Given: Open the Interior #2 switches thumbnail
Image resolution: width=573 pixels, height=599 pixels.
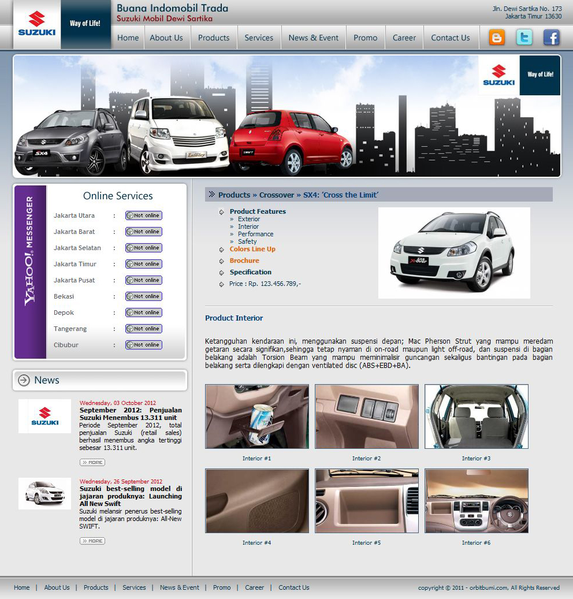Looking at the screenshot, I should click(x=367, y=416).
